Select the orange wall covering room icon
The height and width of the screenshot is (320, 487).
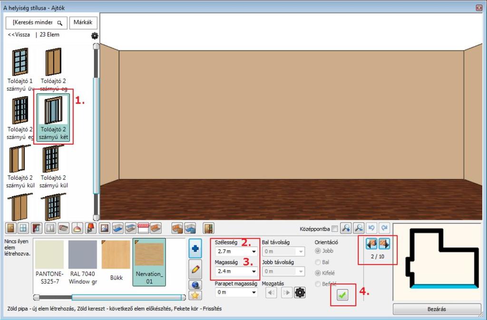click(156, 228)
